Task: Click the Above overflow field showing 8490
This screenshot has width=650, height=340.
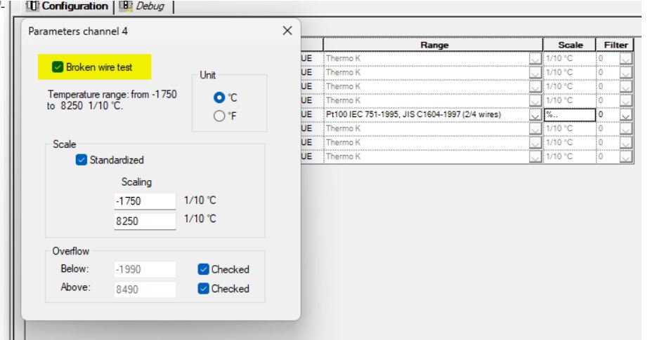Action: tap(145, 289)
